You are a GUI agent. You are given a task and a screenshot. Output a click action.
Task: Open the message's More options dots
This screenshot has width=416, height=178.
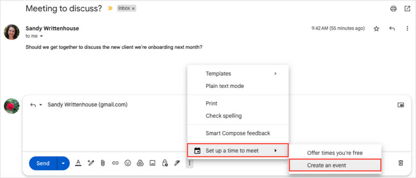coord(407,28)
